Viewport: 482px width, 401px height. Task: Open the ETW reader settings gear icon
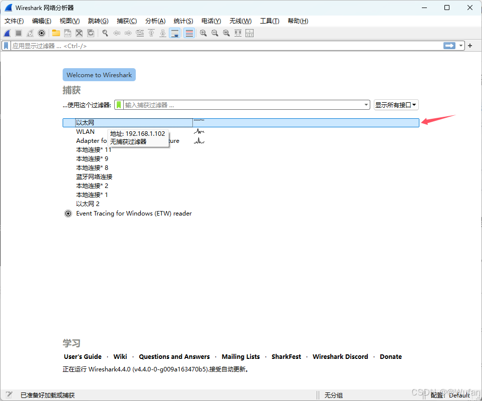tap(68, 214)
